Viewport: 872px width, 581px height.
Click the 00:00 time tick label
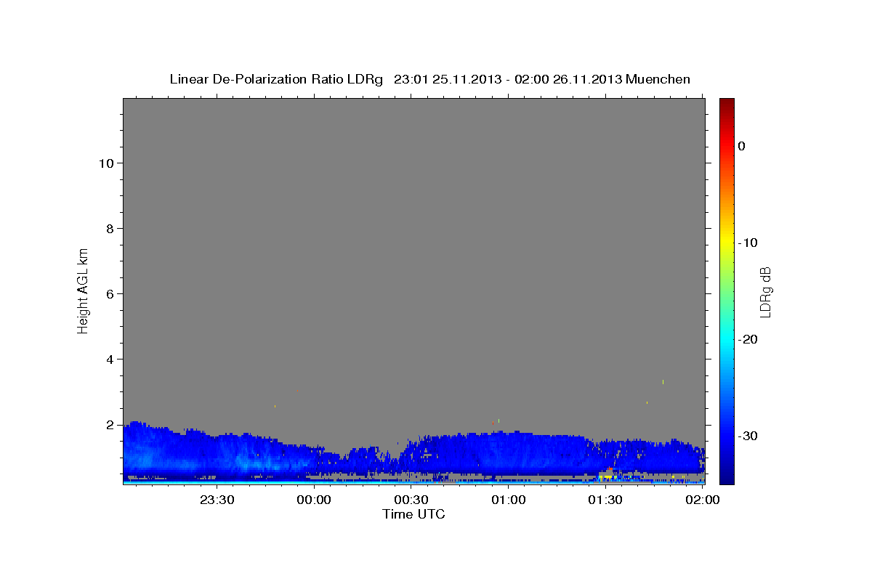pyautogui.click(x=314, y=500)
